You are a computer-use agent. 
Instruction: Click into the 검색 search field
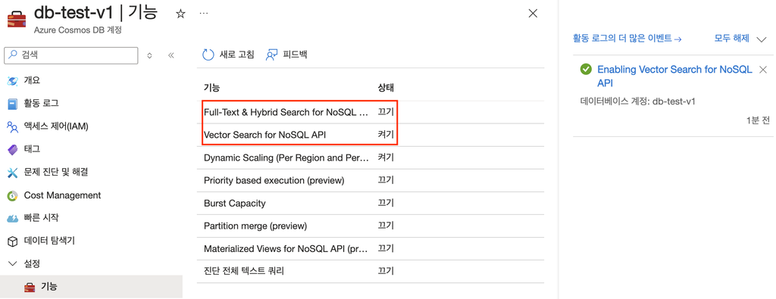(x=70, y=55)
